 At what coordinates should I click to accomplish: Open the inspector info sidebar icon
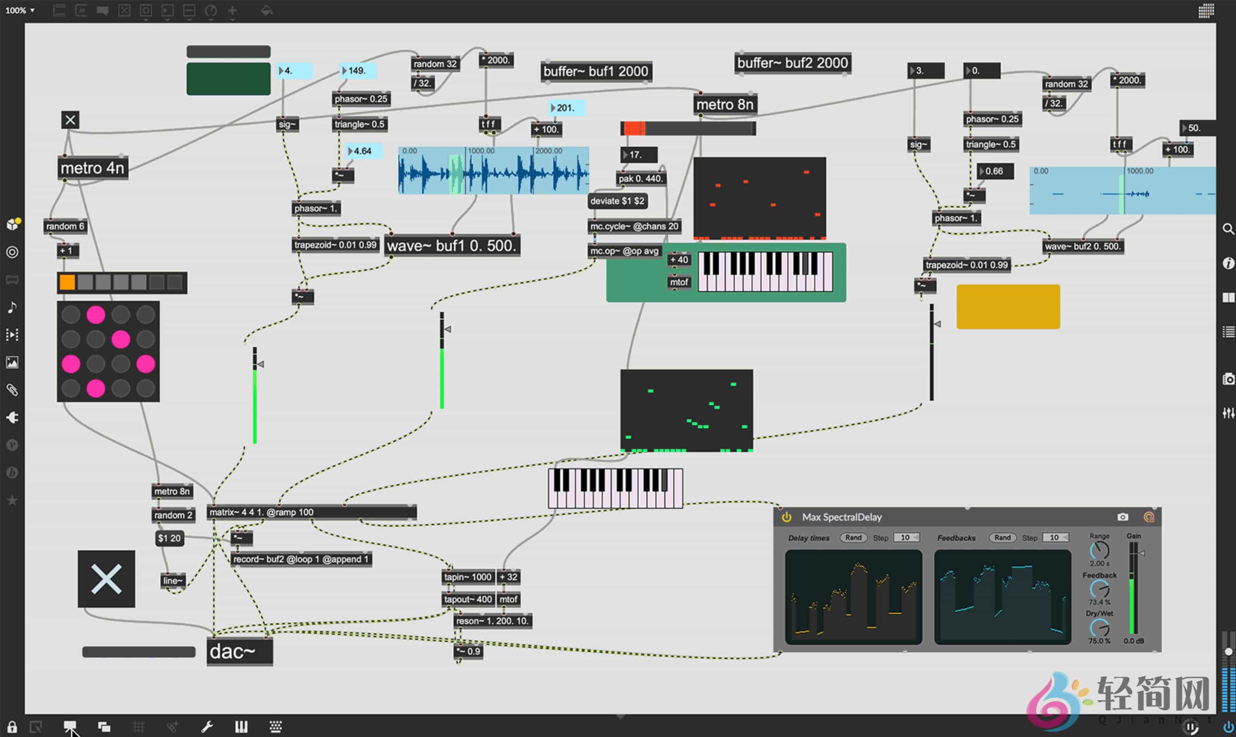click(x=1228, y=263)
